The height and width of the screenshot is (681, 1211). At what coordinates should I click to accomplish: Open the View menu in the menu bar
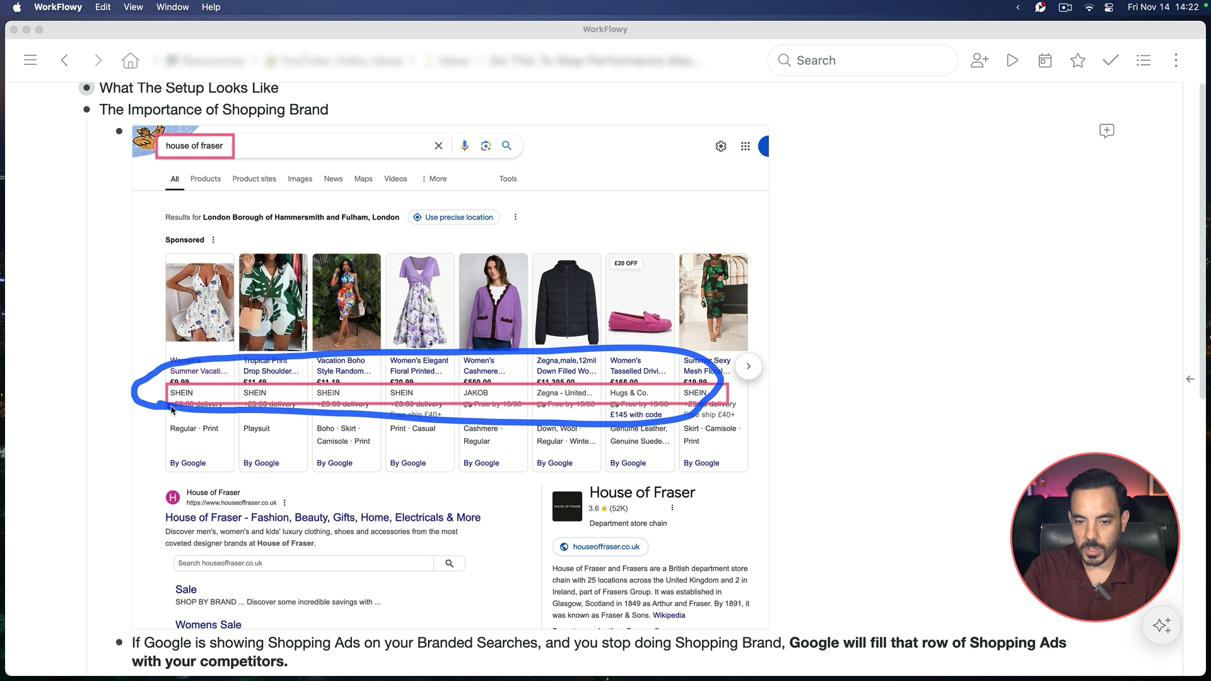point(133,7)
